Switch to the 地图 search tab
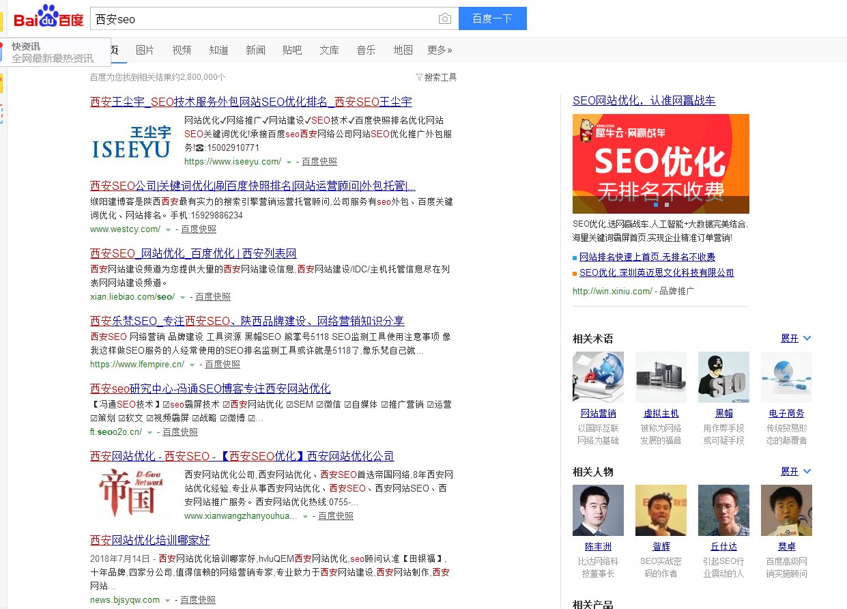Image resolution: width=847 pixels, height=609 pixels. point(403,50)
